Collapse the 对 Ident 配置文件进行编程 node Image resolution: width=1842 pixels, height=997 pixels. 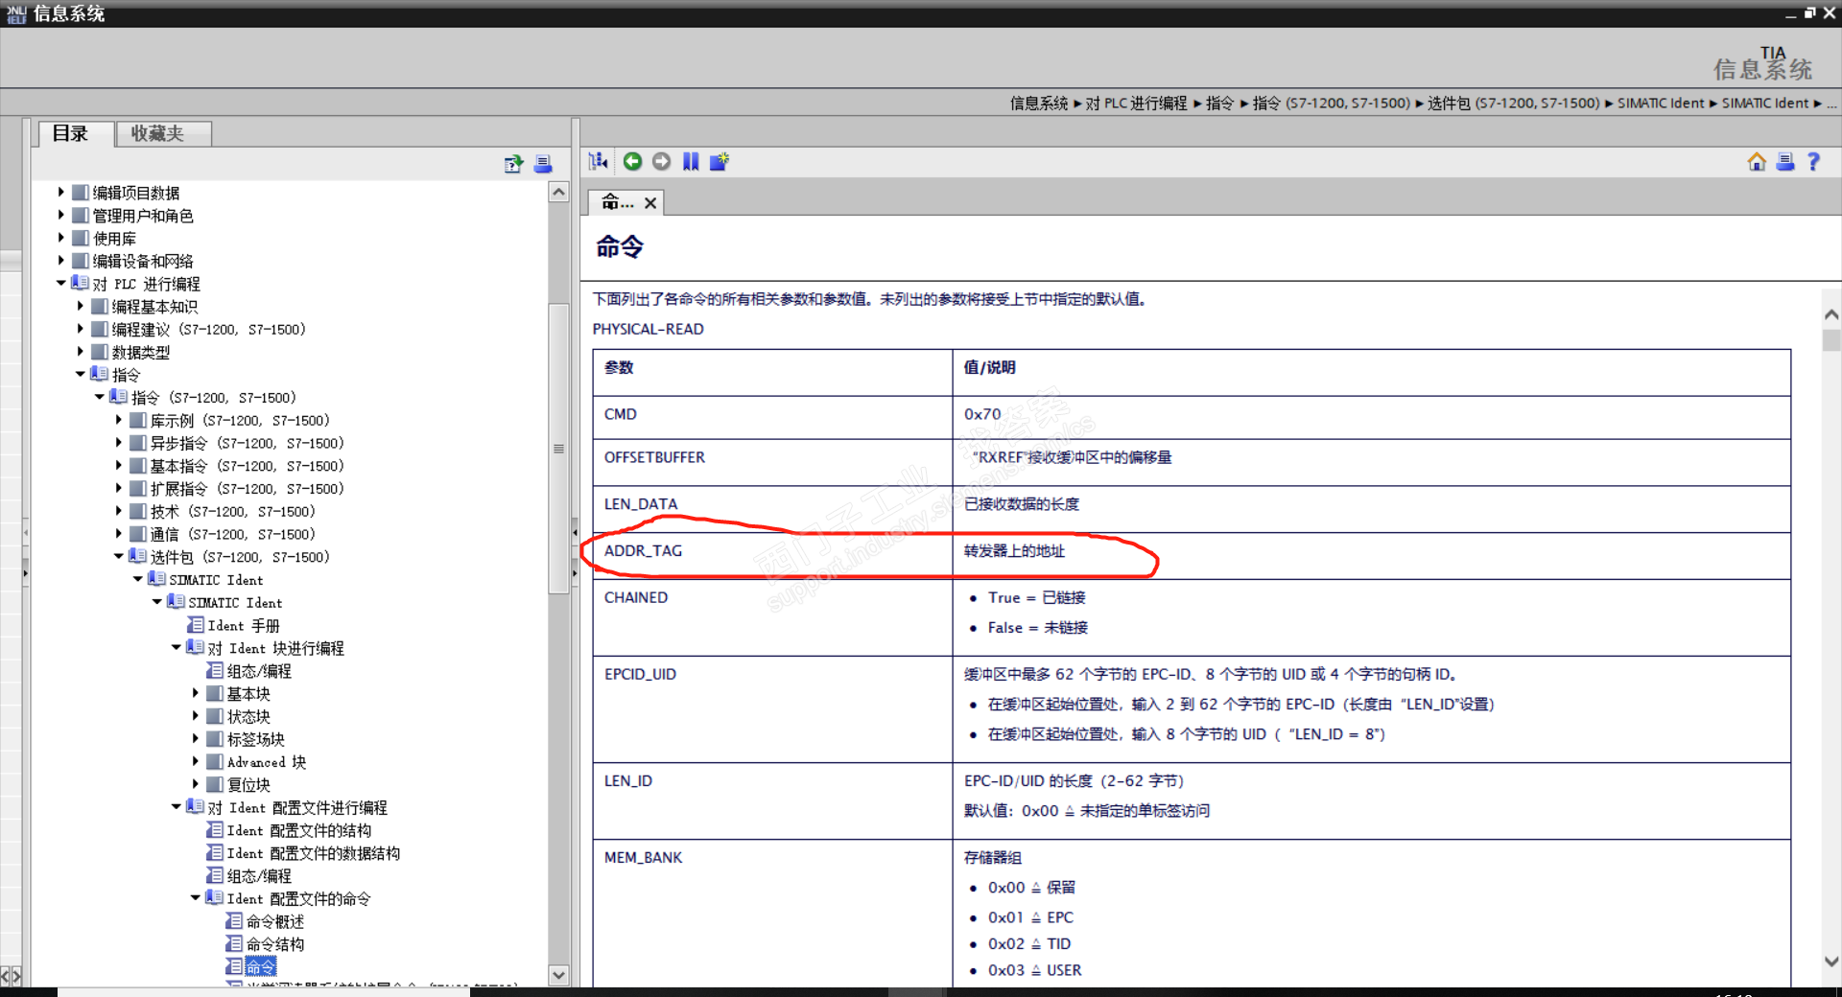[x=177, y=807]
